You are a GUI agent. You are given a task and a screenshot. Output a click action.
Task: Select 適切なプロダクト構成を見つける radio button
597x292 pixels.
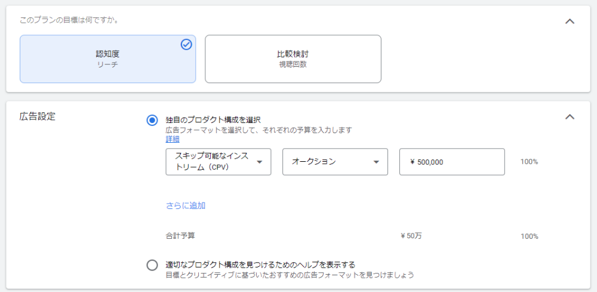click(152, 265)
